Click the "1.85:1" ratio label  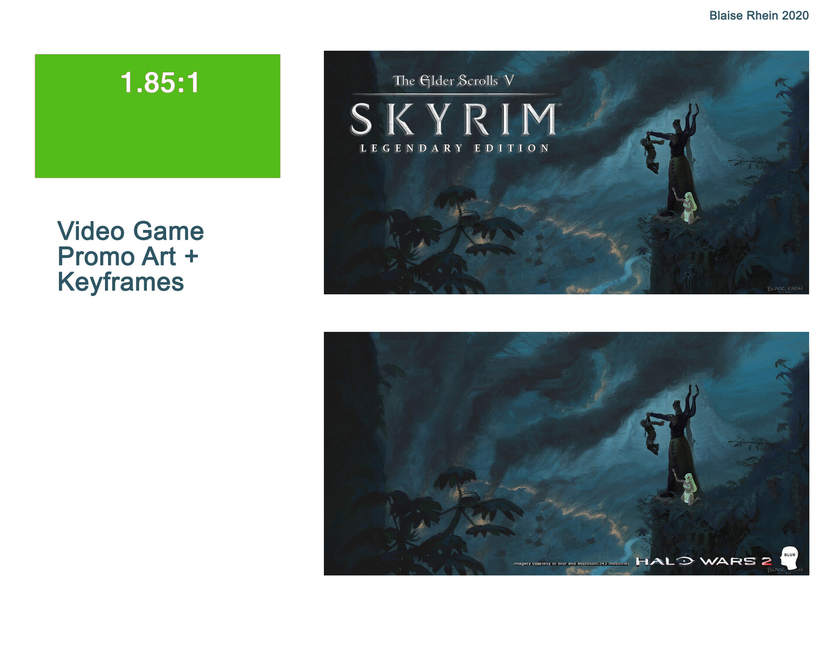point(160,82)
